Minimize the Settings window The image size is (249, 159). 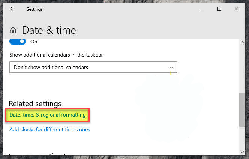[202, 9]
